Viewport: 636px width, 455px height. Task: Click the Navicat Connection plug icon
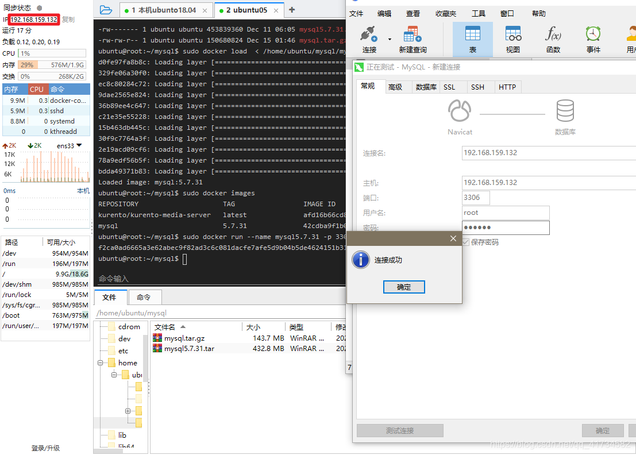369,34
